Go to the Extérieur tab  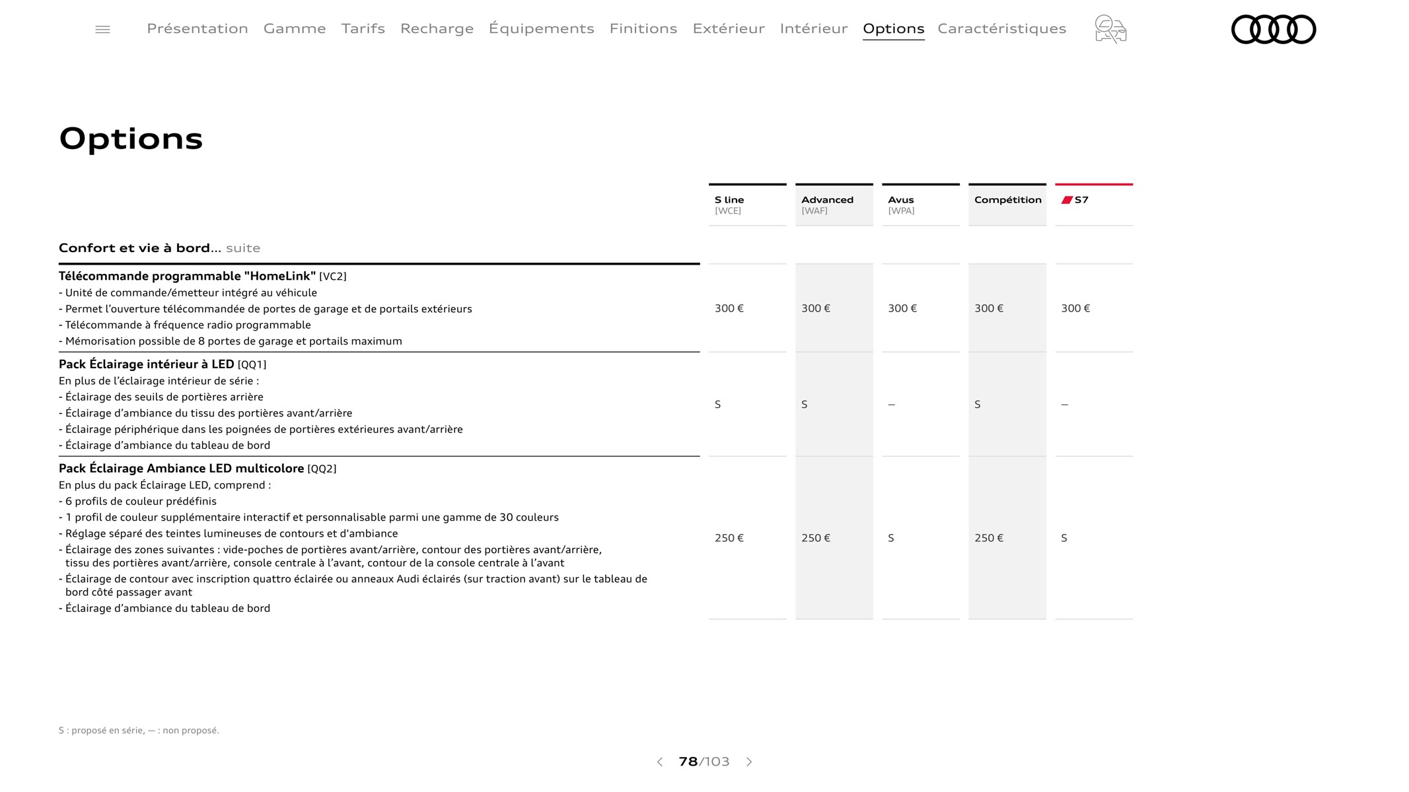pos(729,28)
